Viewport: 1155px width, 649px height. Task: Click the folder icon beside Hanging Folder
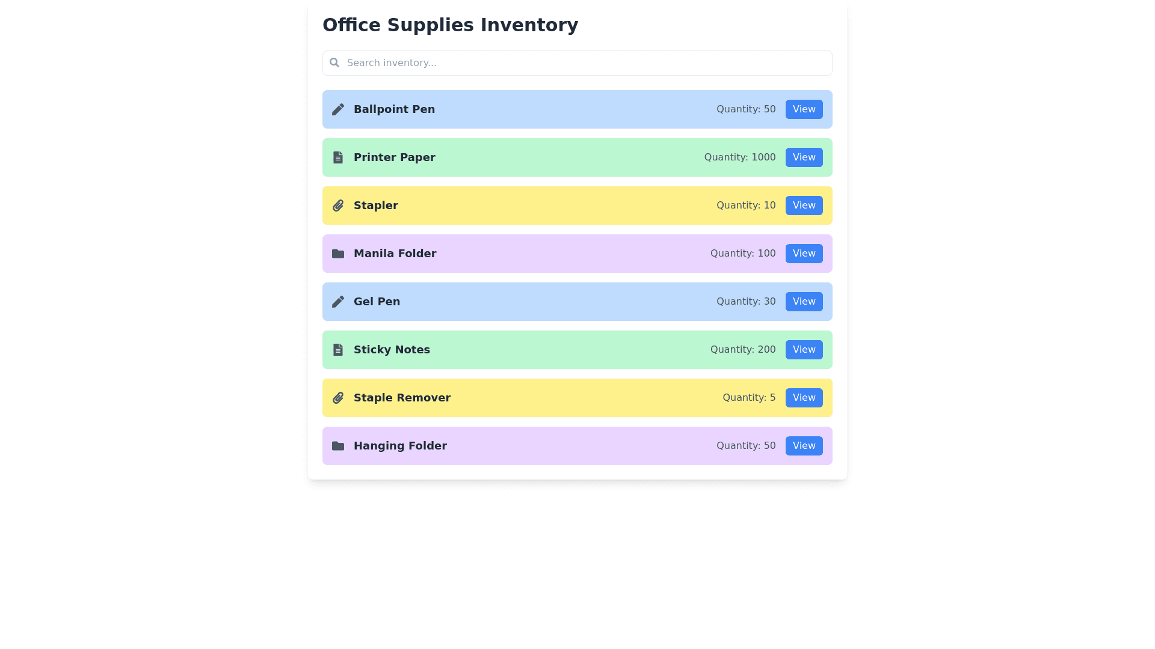[x=338, y=446]
